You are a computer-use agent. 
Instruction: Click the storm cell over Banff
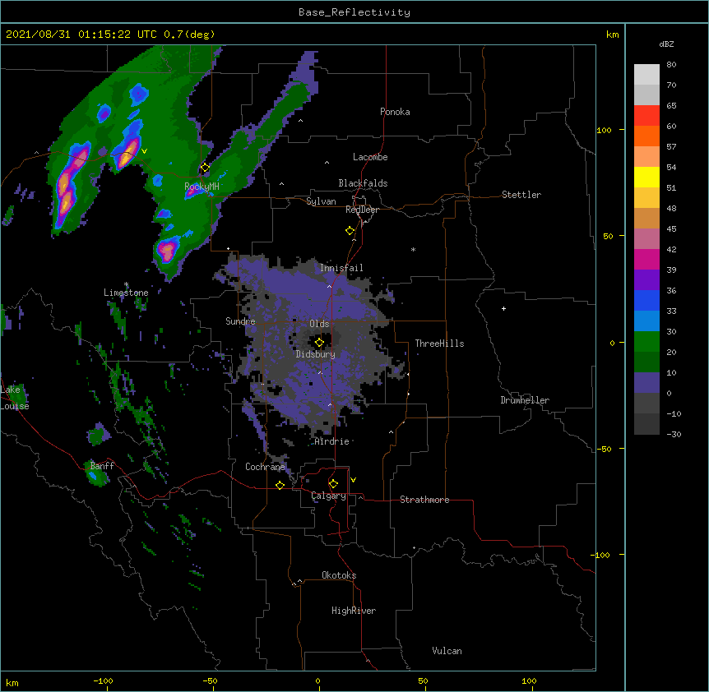[96, 474]
